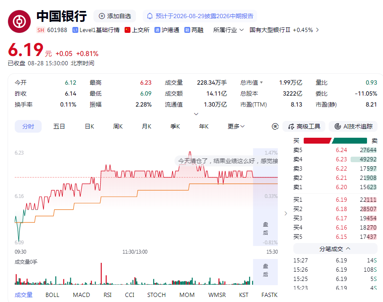Click comment bubble 今天清仓了 on chart
Viewport: 383px width, 302px height.
click(x=227, y=161)
